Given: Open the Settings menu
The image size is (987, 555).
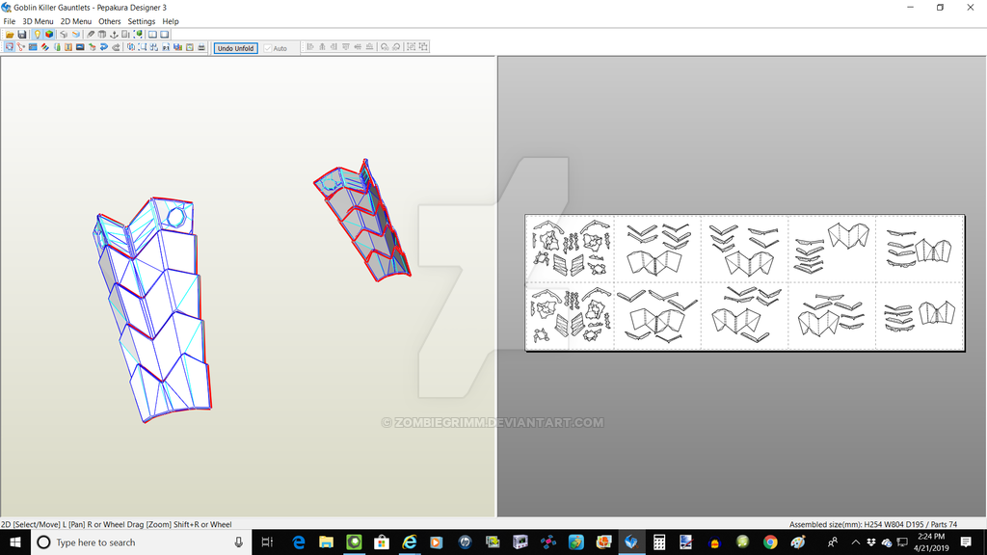Looking at the screenshot, I should pyautogui.click(x=141, y=21).
